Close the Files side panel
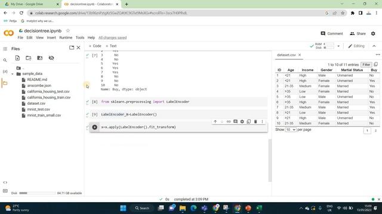382x214 pixels. point(78,48)
